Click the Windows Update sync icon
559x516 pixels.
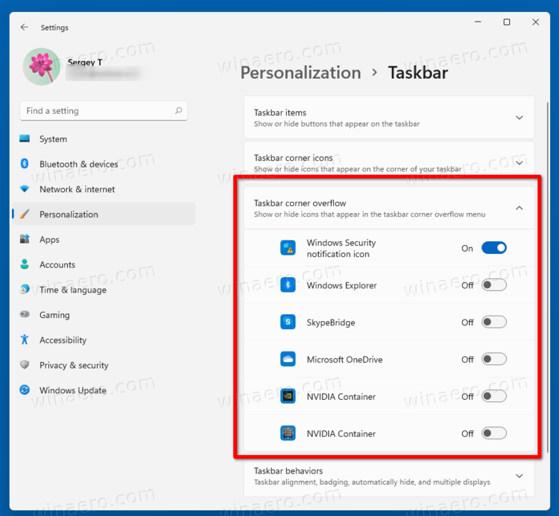point(25,390)
